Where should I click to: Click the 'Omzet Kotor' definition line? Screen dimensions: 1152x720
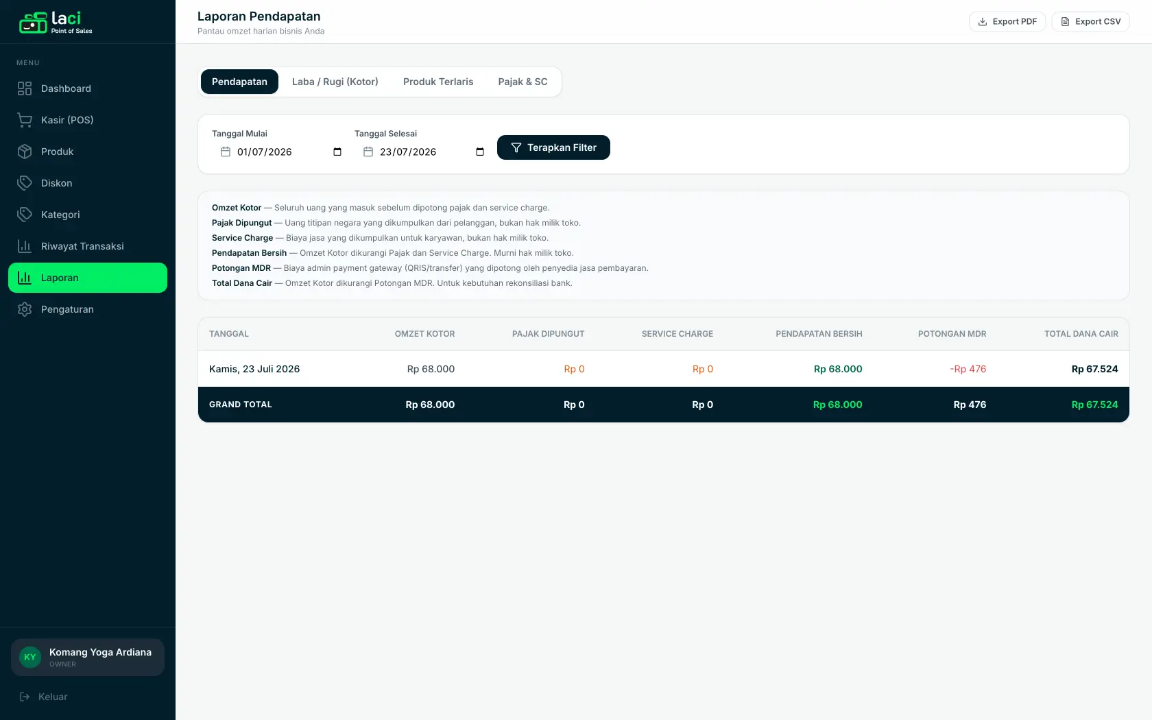click(381, 208)
